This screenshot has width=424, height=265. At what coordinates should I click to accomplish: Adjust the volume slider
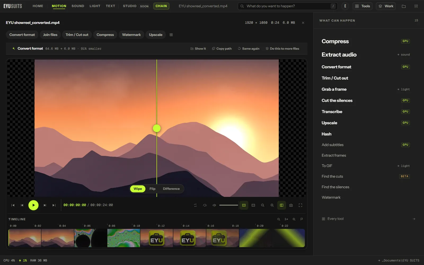[229, 205]
